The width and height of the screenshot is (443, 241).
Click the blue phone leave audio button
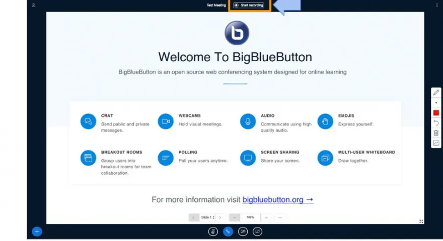(x=228, y=231)
